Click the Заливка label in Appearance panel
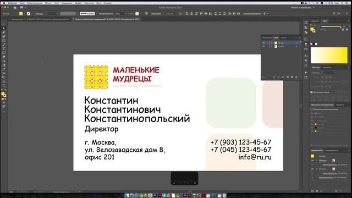352x198 pixels. (322, 169)
